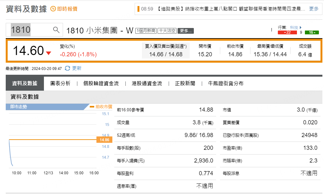Click the turnover value 6.4 億
324x194 pixels.
[305, 54]
